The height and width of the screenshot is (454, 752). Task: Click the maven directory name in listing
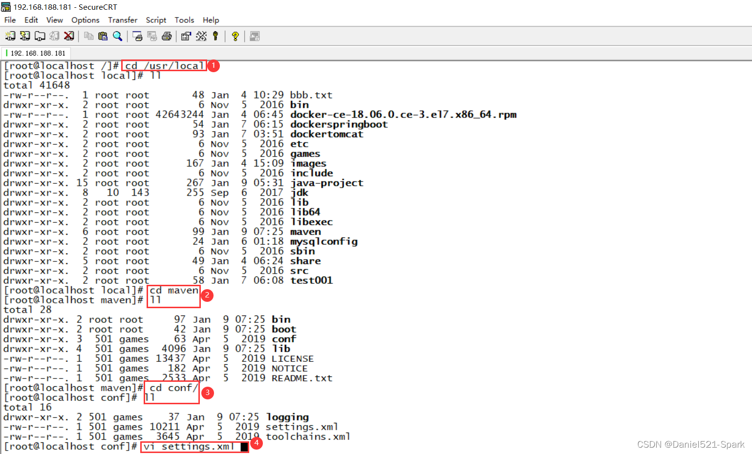[x=305, y=232]
